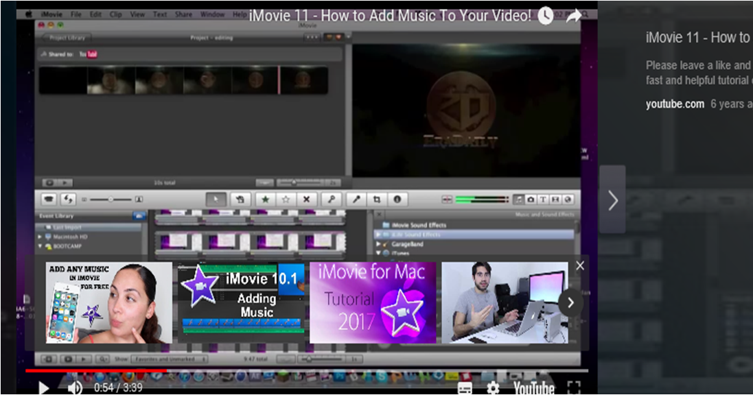Open the View menu

(x=137, y=14)
